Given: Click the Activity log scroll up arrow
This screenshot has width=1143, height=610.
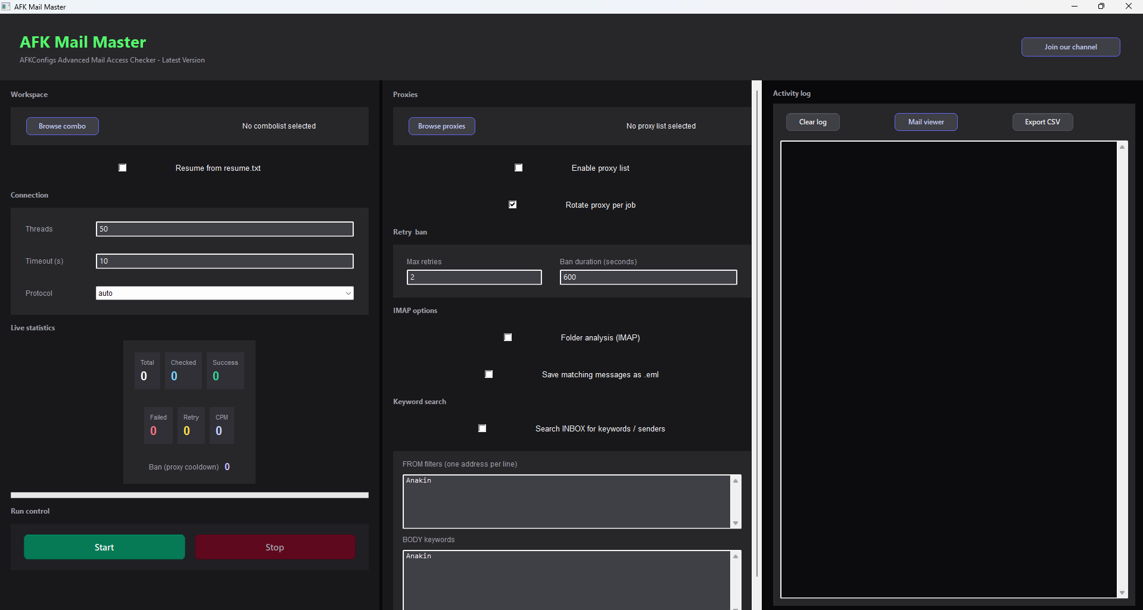Looking at the screenshot, I should tap(1122, 147).
